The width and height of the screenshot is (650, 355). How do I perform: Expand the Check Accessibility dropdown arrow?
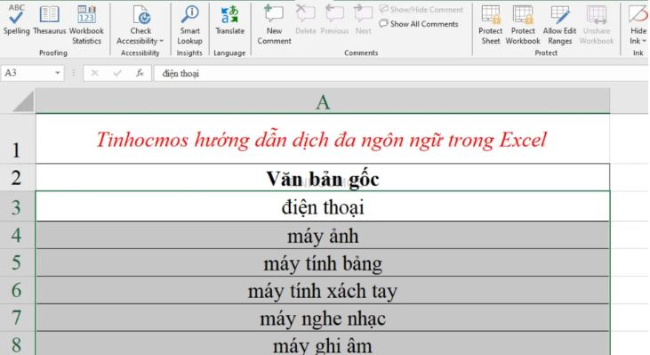point(161,41)
